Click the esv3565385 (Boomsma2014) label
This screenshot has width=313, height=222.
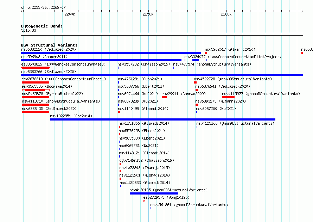(x=47, y=86)
